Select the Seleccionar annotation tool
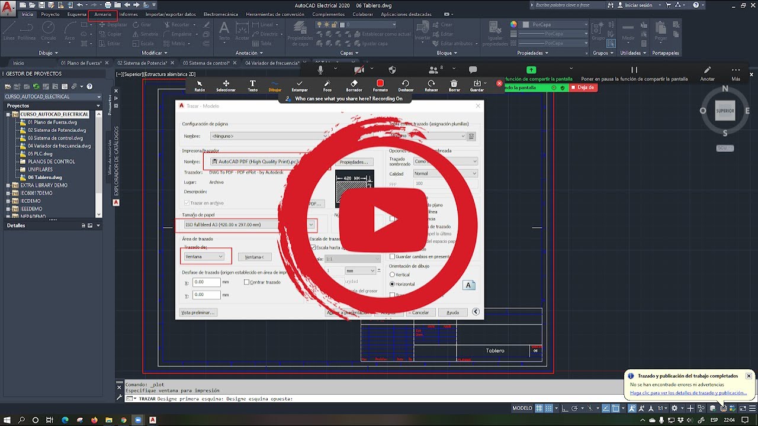758x426 pixels. click(226, 86)
